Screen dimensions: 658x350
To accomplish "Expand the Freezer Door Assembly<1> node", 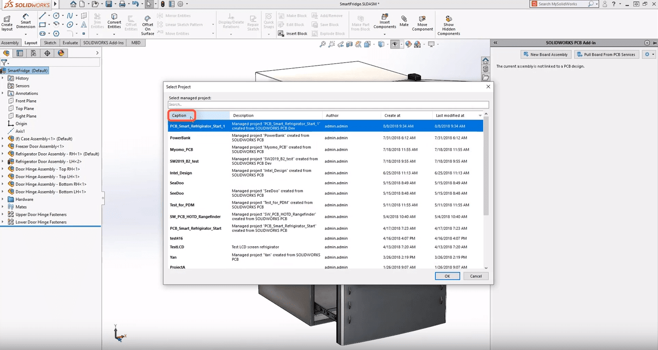I will pyautogui.click(x=3, y=146).
